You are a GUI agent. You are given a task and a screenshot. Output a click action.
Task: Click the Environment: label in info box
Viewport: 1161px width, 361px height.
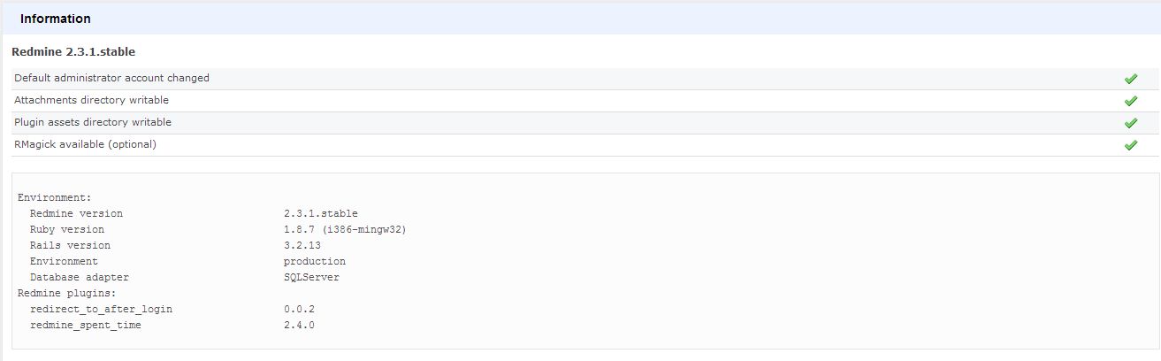click(55, 198)
